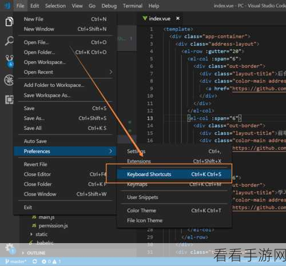Open Keymaps from Preferences submenu
286x266 pixels.
click(174, 184)
